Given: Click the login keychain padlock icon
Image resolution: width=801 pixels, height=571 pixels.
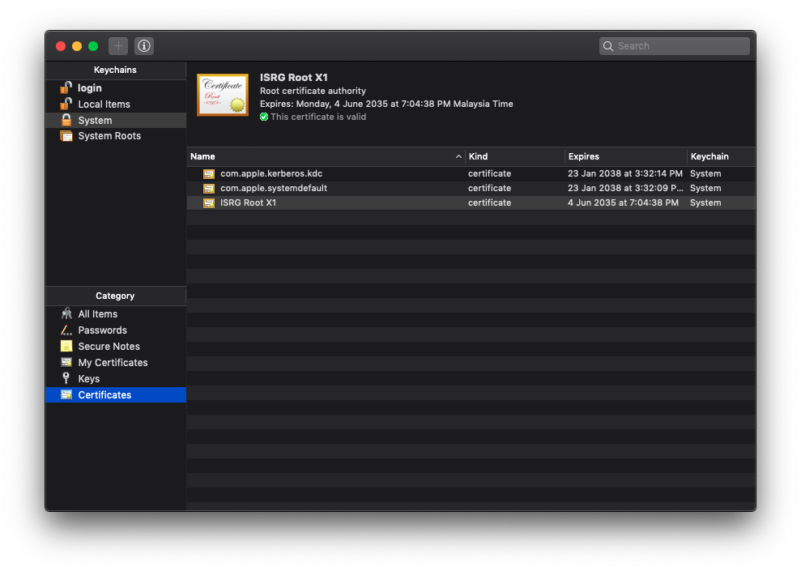Looking at the screenshot, I should point(66,87).
